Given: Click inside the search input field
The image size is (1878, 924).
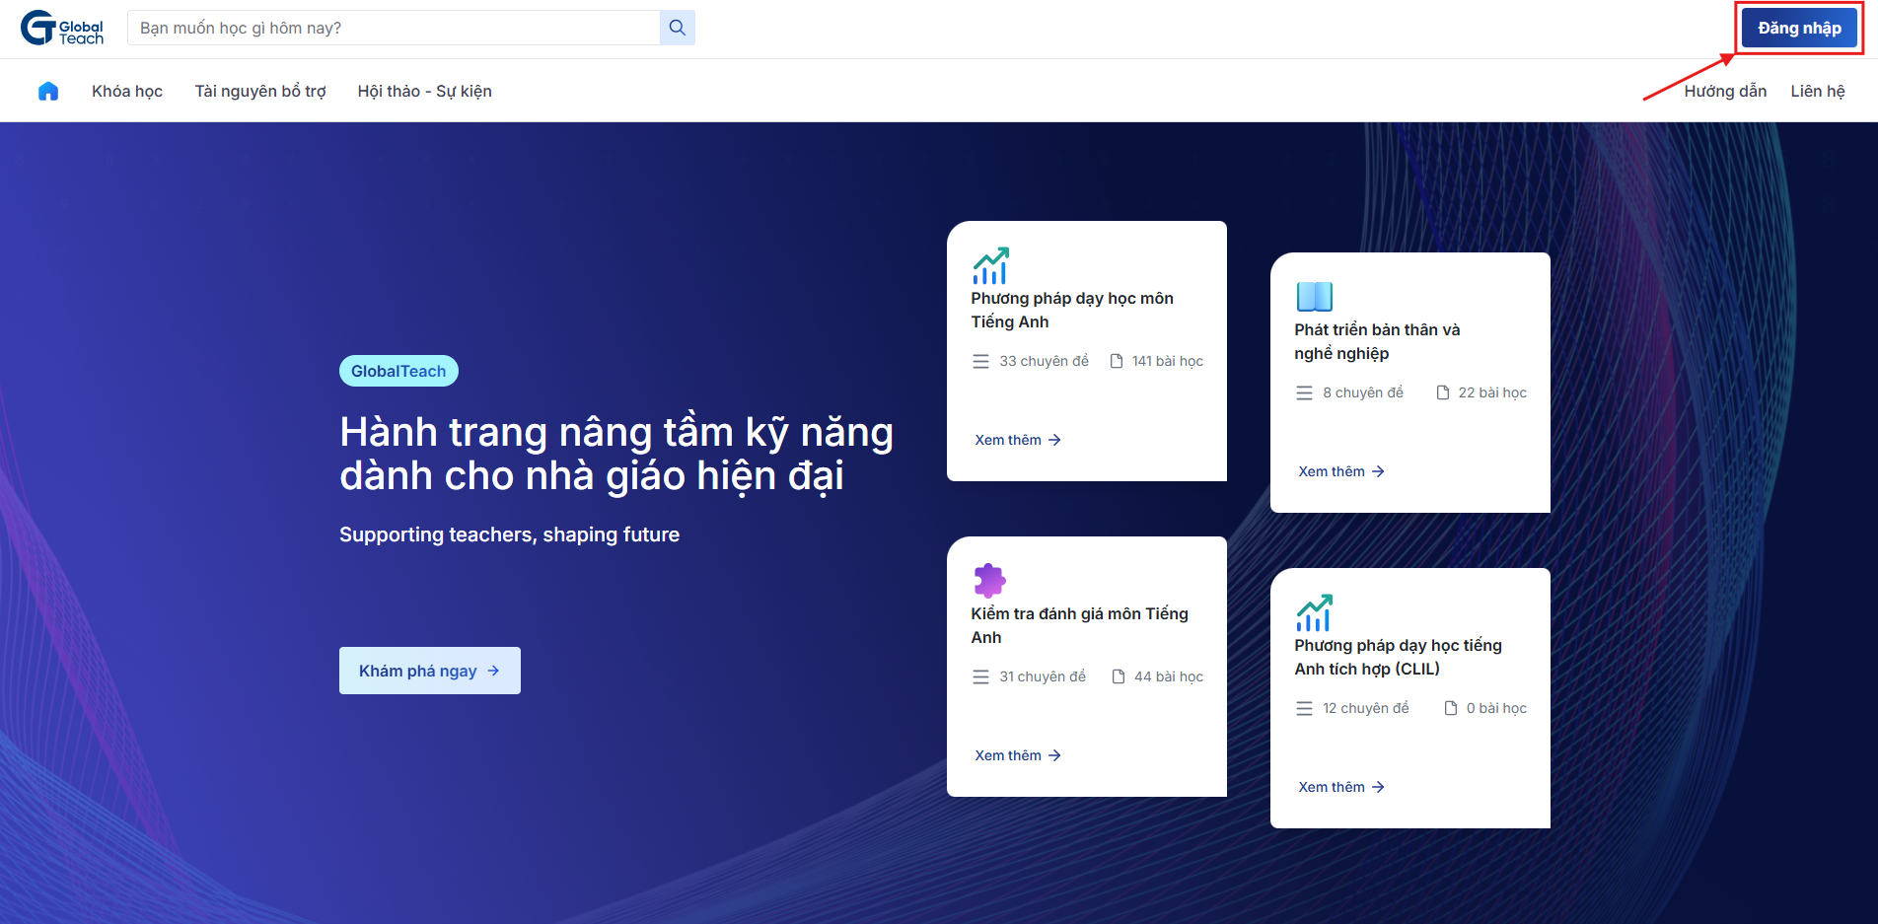Looking at the screenshot, I should click(x=395, y=28).
